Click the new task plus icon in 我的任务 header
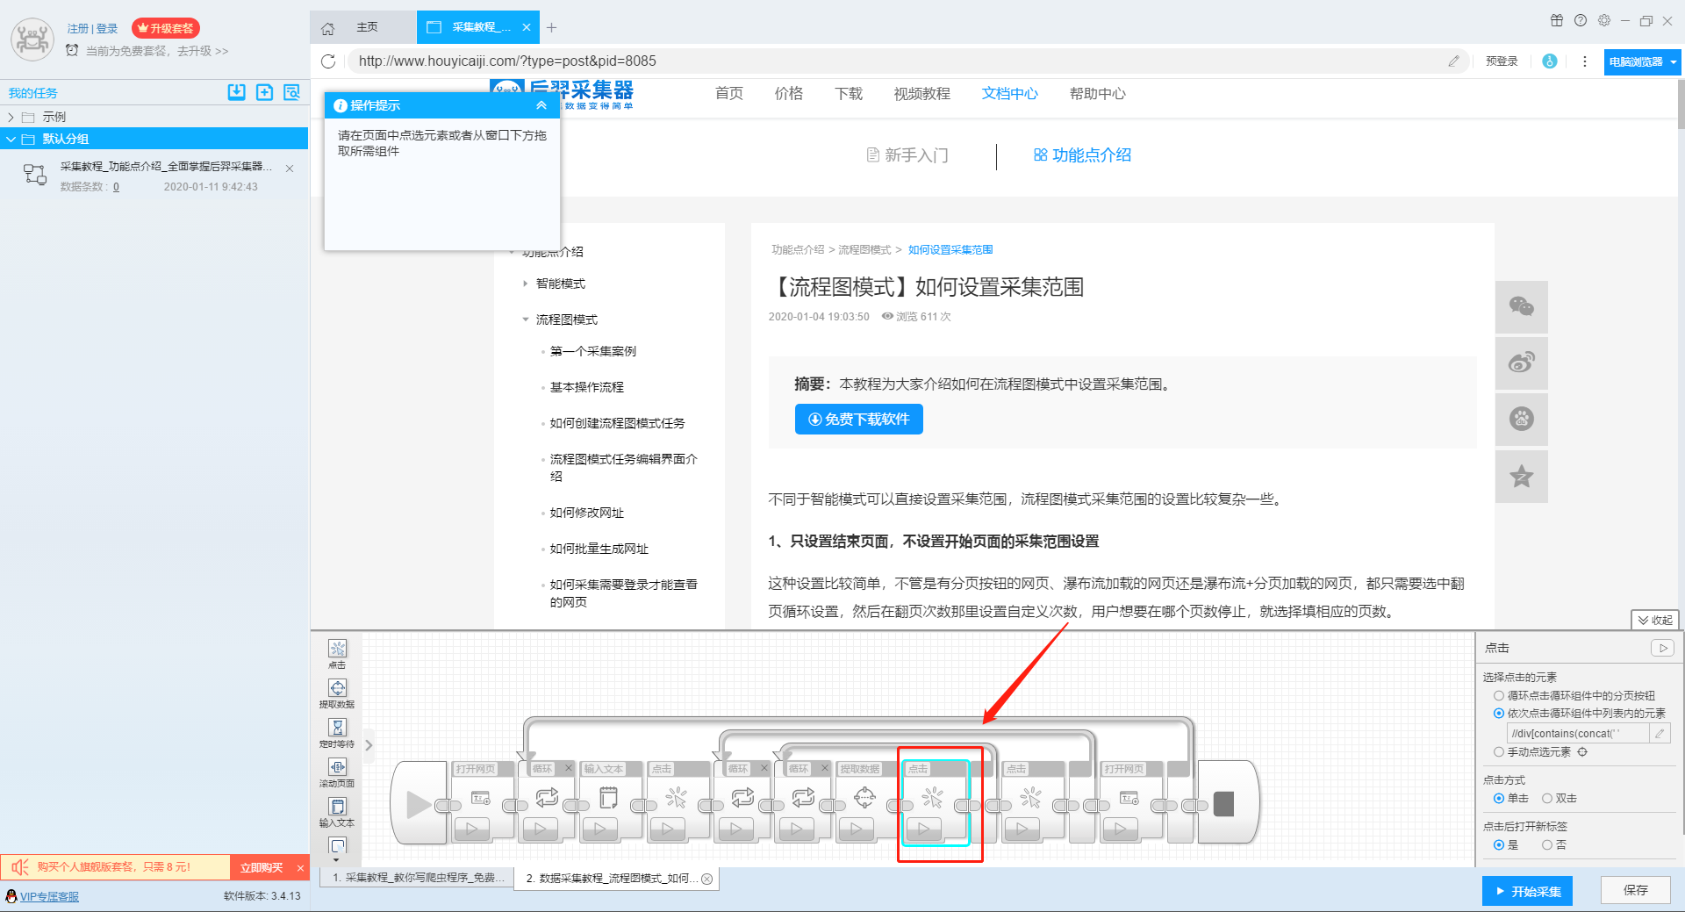The image size is (1685, 912). point(264,92)
